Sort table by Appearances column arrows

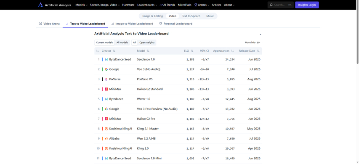coord(232,51)
